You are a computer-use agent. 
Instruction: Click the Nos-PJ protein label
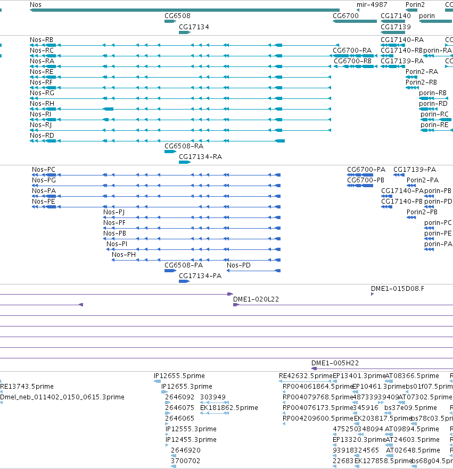114,212
